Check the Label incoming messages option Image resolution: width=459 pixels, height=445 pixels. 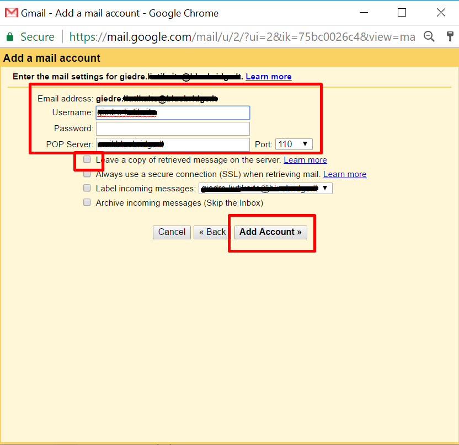pyautogui.click(x=87, y=188)
